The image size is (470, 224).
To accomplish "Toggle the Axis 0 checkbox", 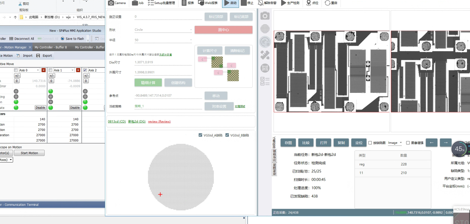I will click(16, 70).
